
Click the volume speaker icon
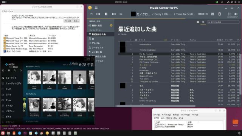coord(236,14)
